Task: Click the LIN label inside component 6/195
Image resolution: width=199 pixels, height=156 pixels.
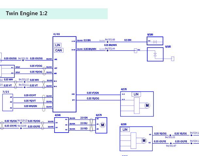Action: coord(125,130)
